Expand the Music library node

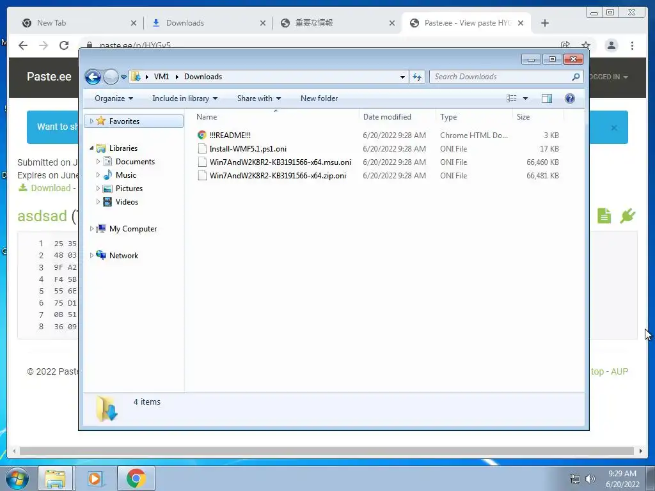[x=98, y=175]
